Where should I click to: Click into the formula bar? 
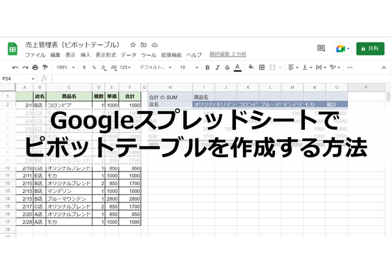coord(220,79)
